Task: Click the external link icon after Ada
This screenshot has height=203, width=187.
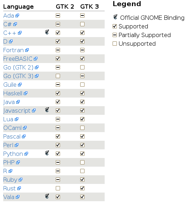Action: pos(17,16)
